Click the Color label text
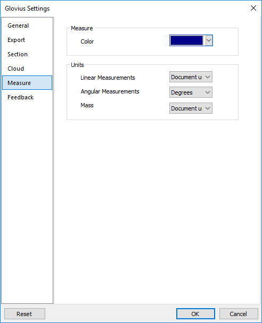 (87, 41)
